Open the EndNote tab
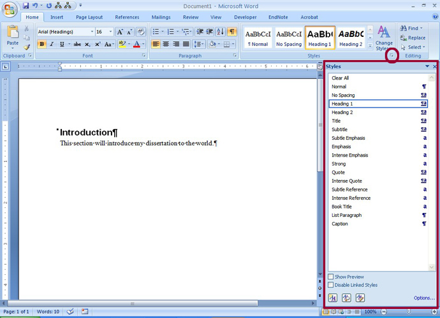The width and height of the screenshot is (440, 318). (278, 17)
